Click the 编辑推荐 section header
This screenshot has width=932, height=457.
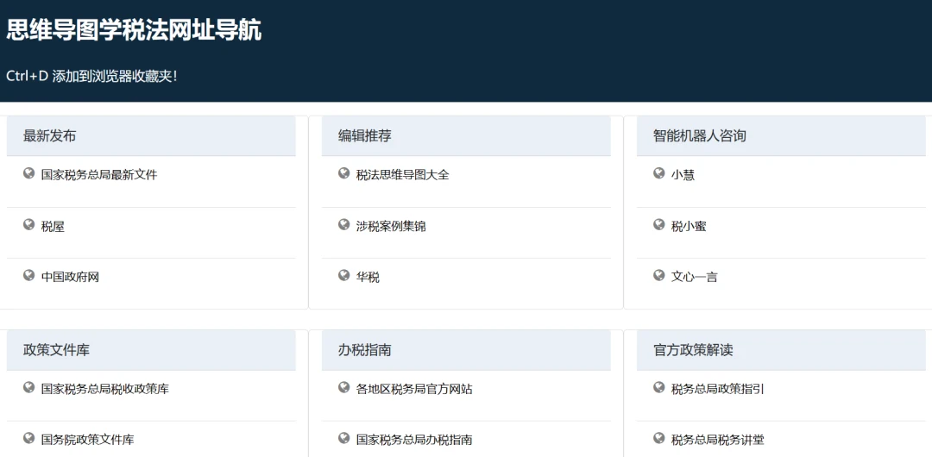[x=466, y=136]
